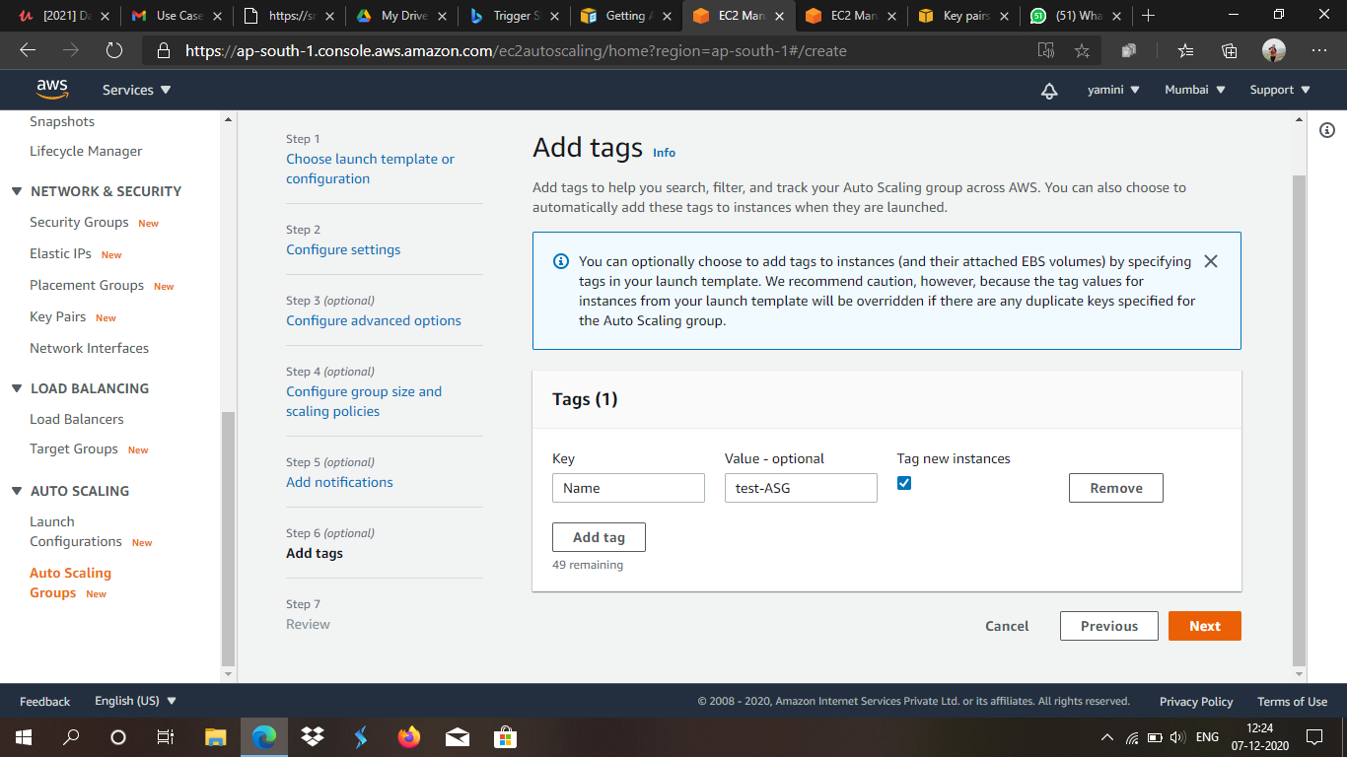Go back in the browser
The image size is (1347, 757).
point(28,50)
